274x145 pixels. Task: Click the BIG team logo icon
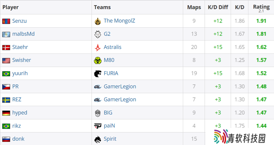[x=98, y=113]
